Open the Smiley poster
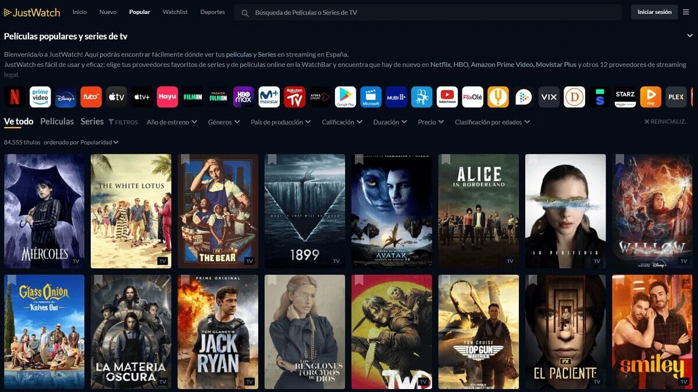Screen dimensions: 698x392 pos(652,332)
